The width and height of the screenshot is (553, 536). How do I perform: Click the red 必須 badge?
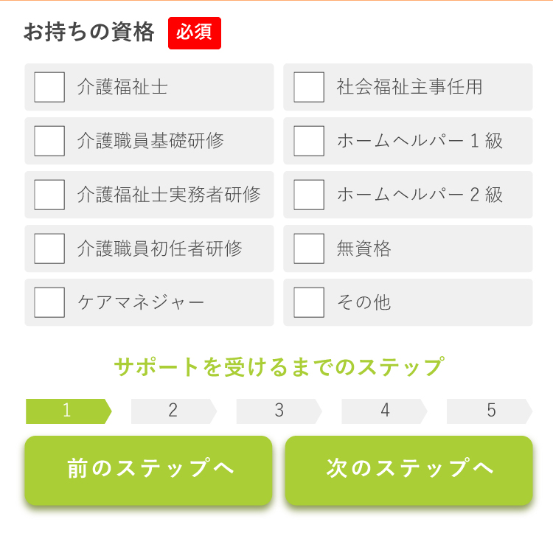195,33
